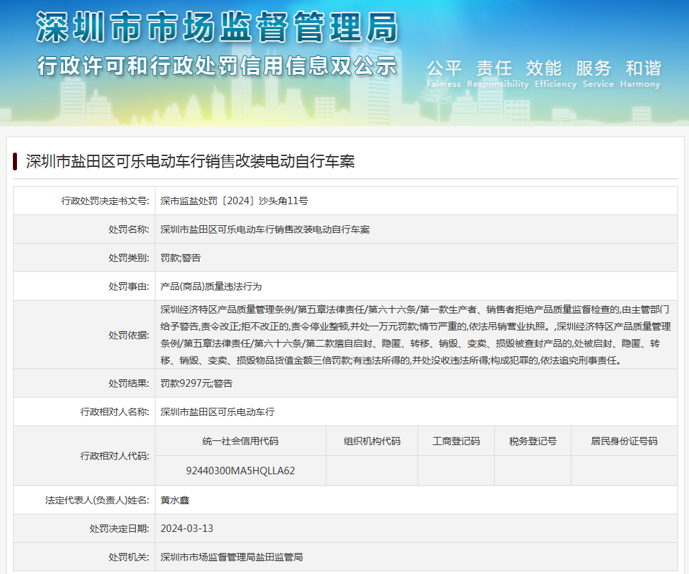Screen dimensions: 689x574
Task: Click the 行政处罚决定书文号 label
Action: click(x=105, y=201)
